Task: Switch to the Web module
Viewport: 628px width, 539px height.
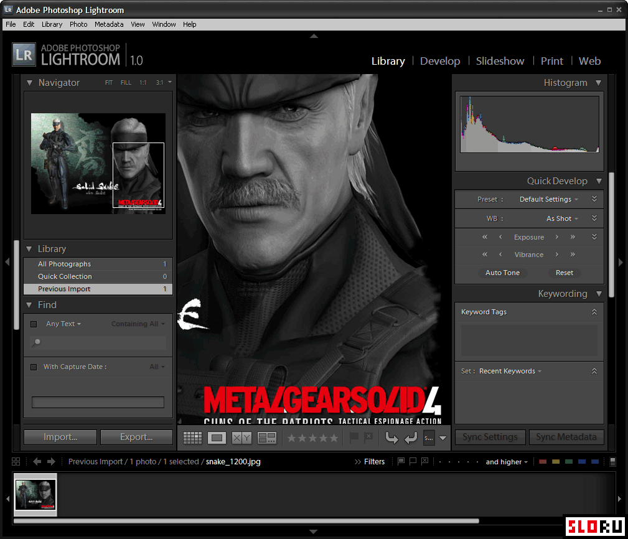Action: coord(589,61)
